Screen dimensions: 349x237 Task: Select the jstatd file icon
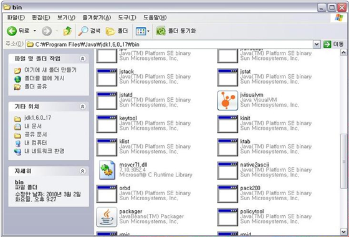point(107,100)
